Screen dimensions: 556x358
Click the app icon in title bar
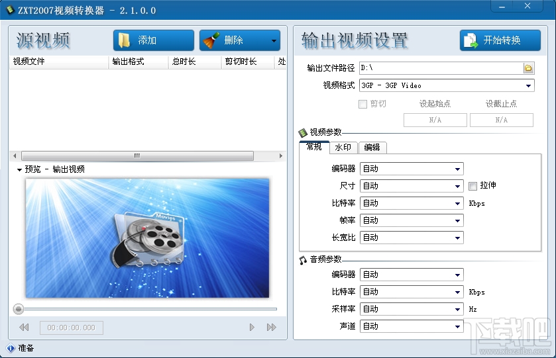[10, 10]
